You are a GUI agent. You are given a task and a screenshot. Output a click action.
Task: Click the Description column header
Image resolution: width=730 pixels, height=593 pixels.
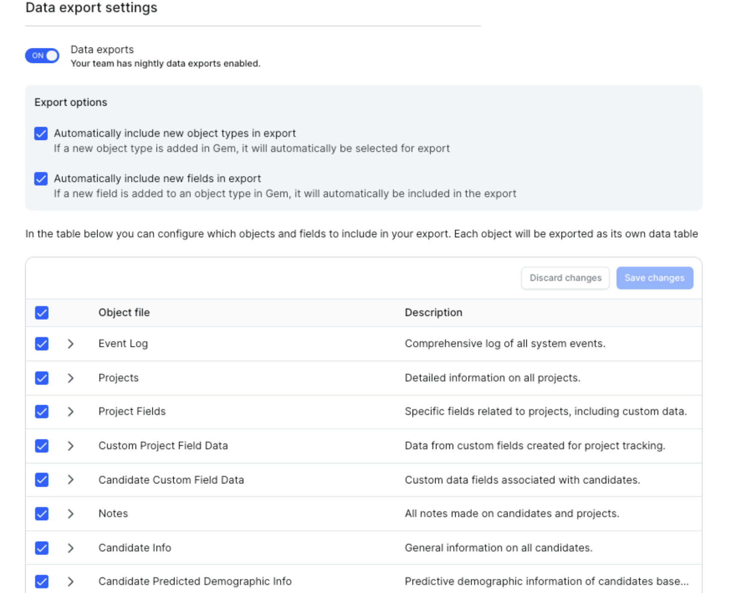coord(433,313)
